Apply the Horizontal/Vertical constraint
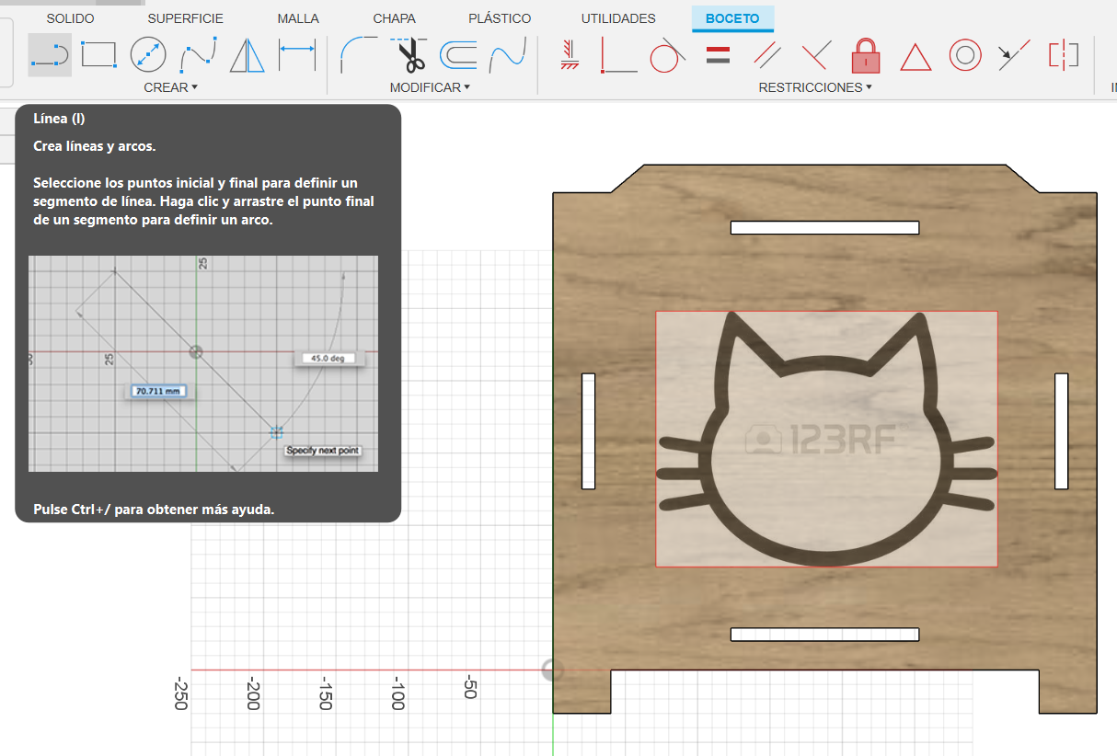Viewport: 1117px width, 756px height. [x=570, y=55]
